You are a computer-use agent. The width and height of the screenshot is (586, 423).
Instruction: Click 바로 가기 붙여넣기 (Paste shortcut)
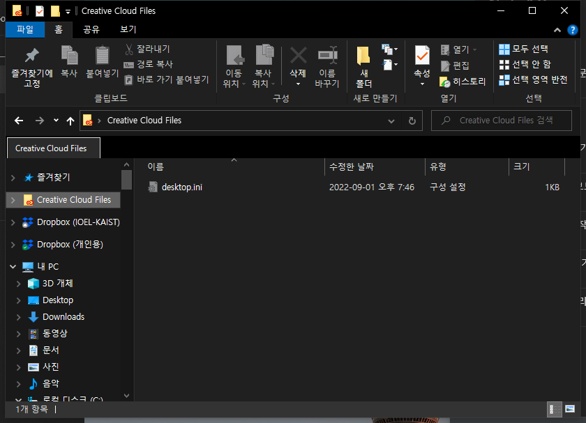click(x=167, y=79)
